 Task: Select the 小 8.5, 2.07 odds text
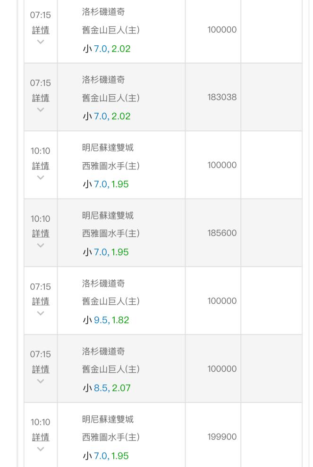(107, 388)
